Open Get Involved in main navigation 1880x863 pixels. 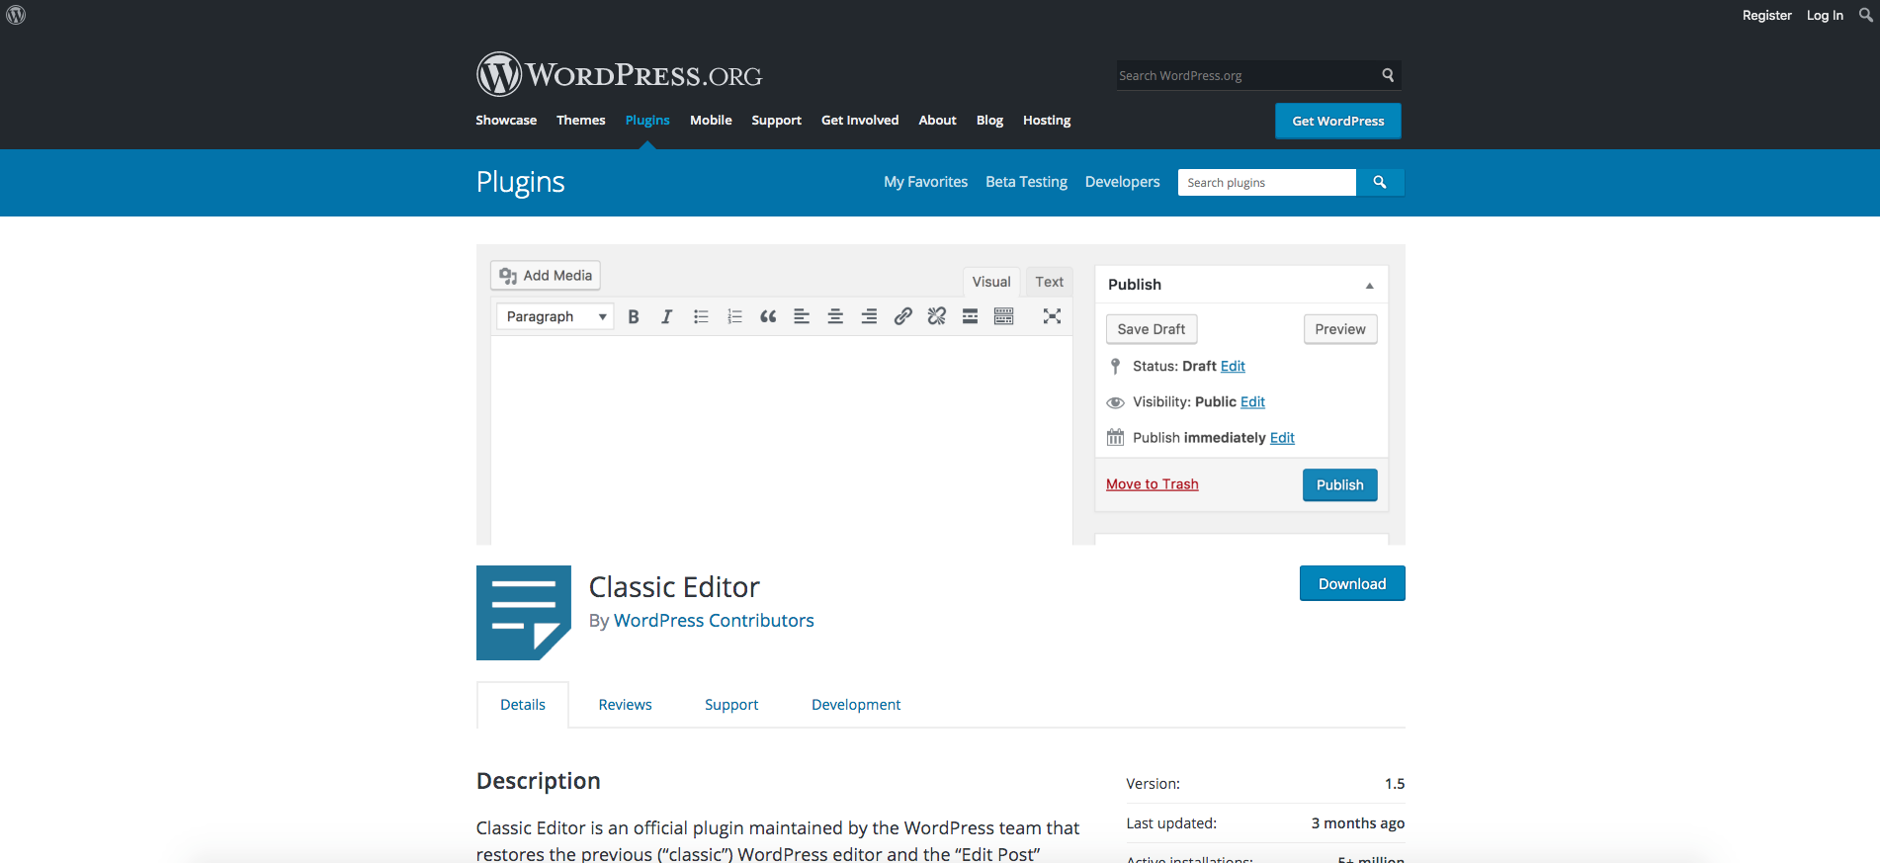[x=860, y=121]
